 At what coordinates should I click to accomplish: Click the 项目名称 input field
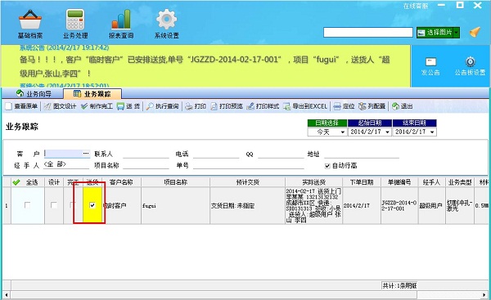[146, 165]
